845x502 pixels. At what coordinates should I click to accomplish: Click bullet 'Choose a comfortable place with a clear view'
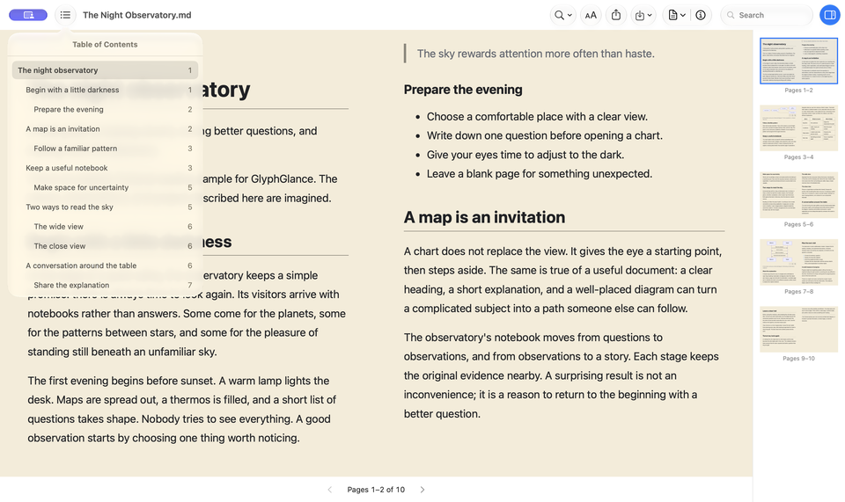click(x=537, y=117)
